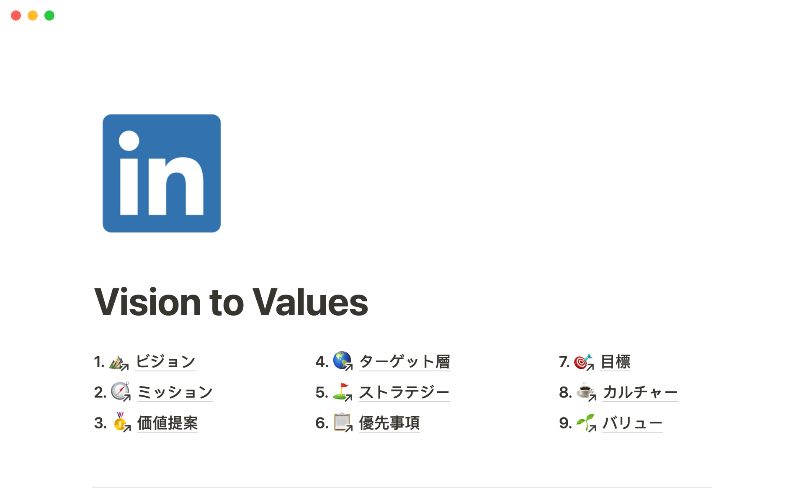
Task: Go to the 目標 page
Action: pos(615,362)
